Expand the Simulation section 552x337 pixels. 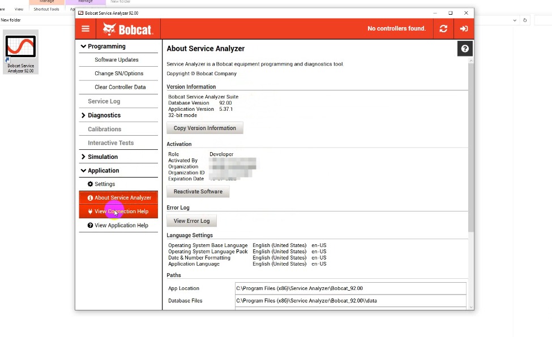[x=83, y=157]
